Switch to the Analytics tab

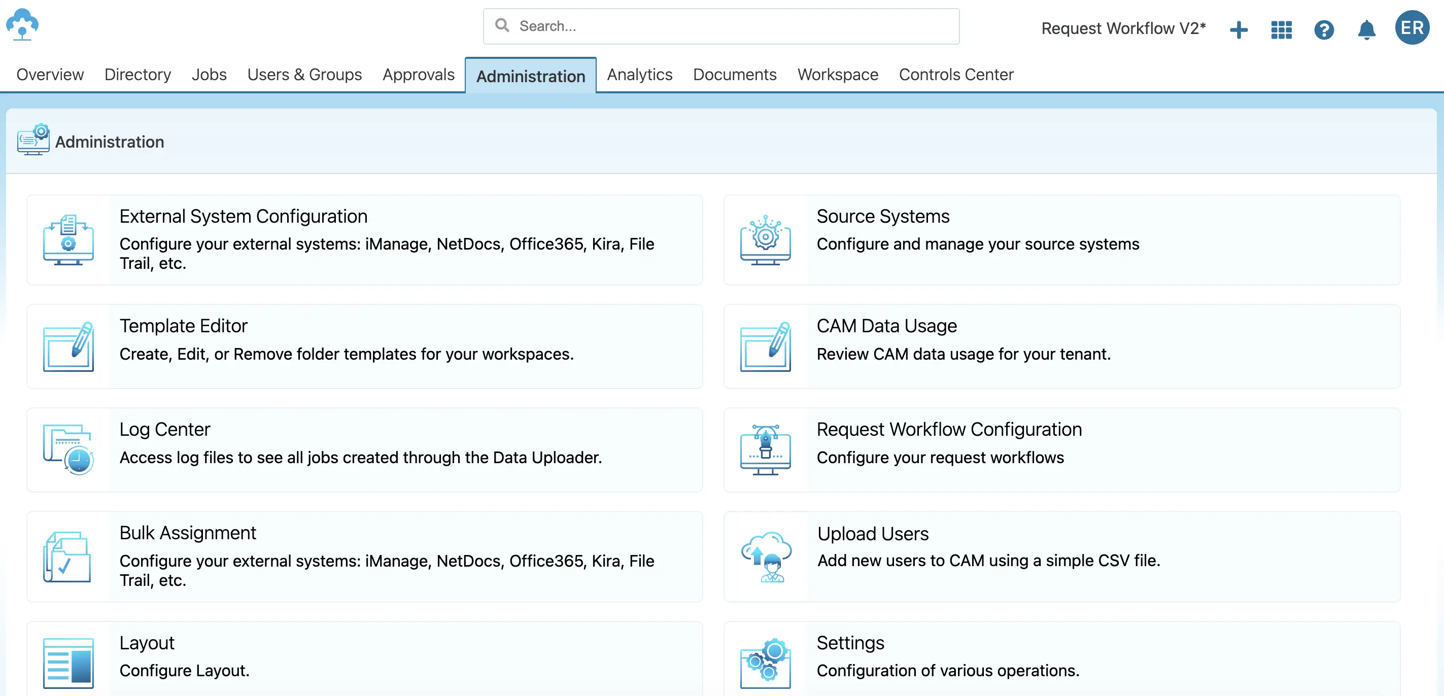coord(640,75)
